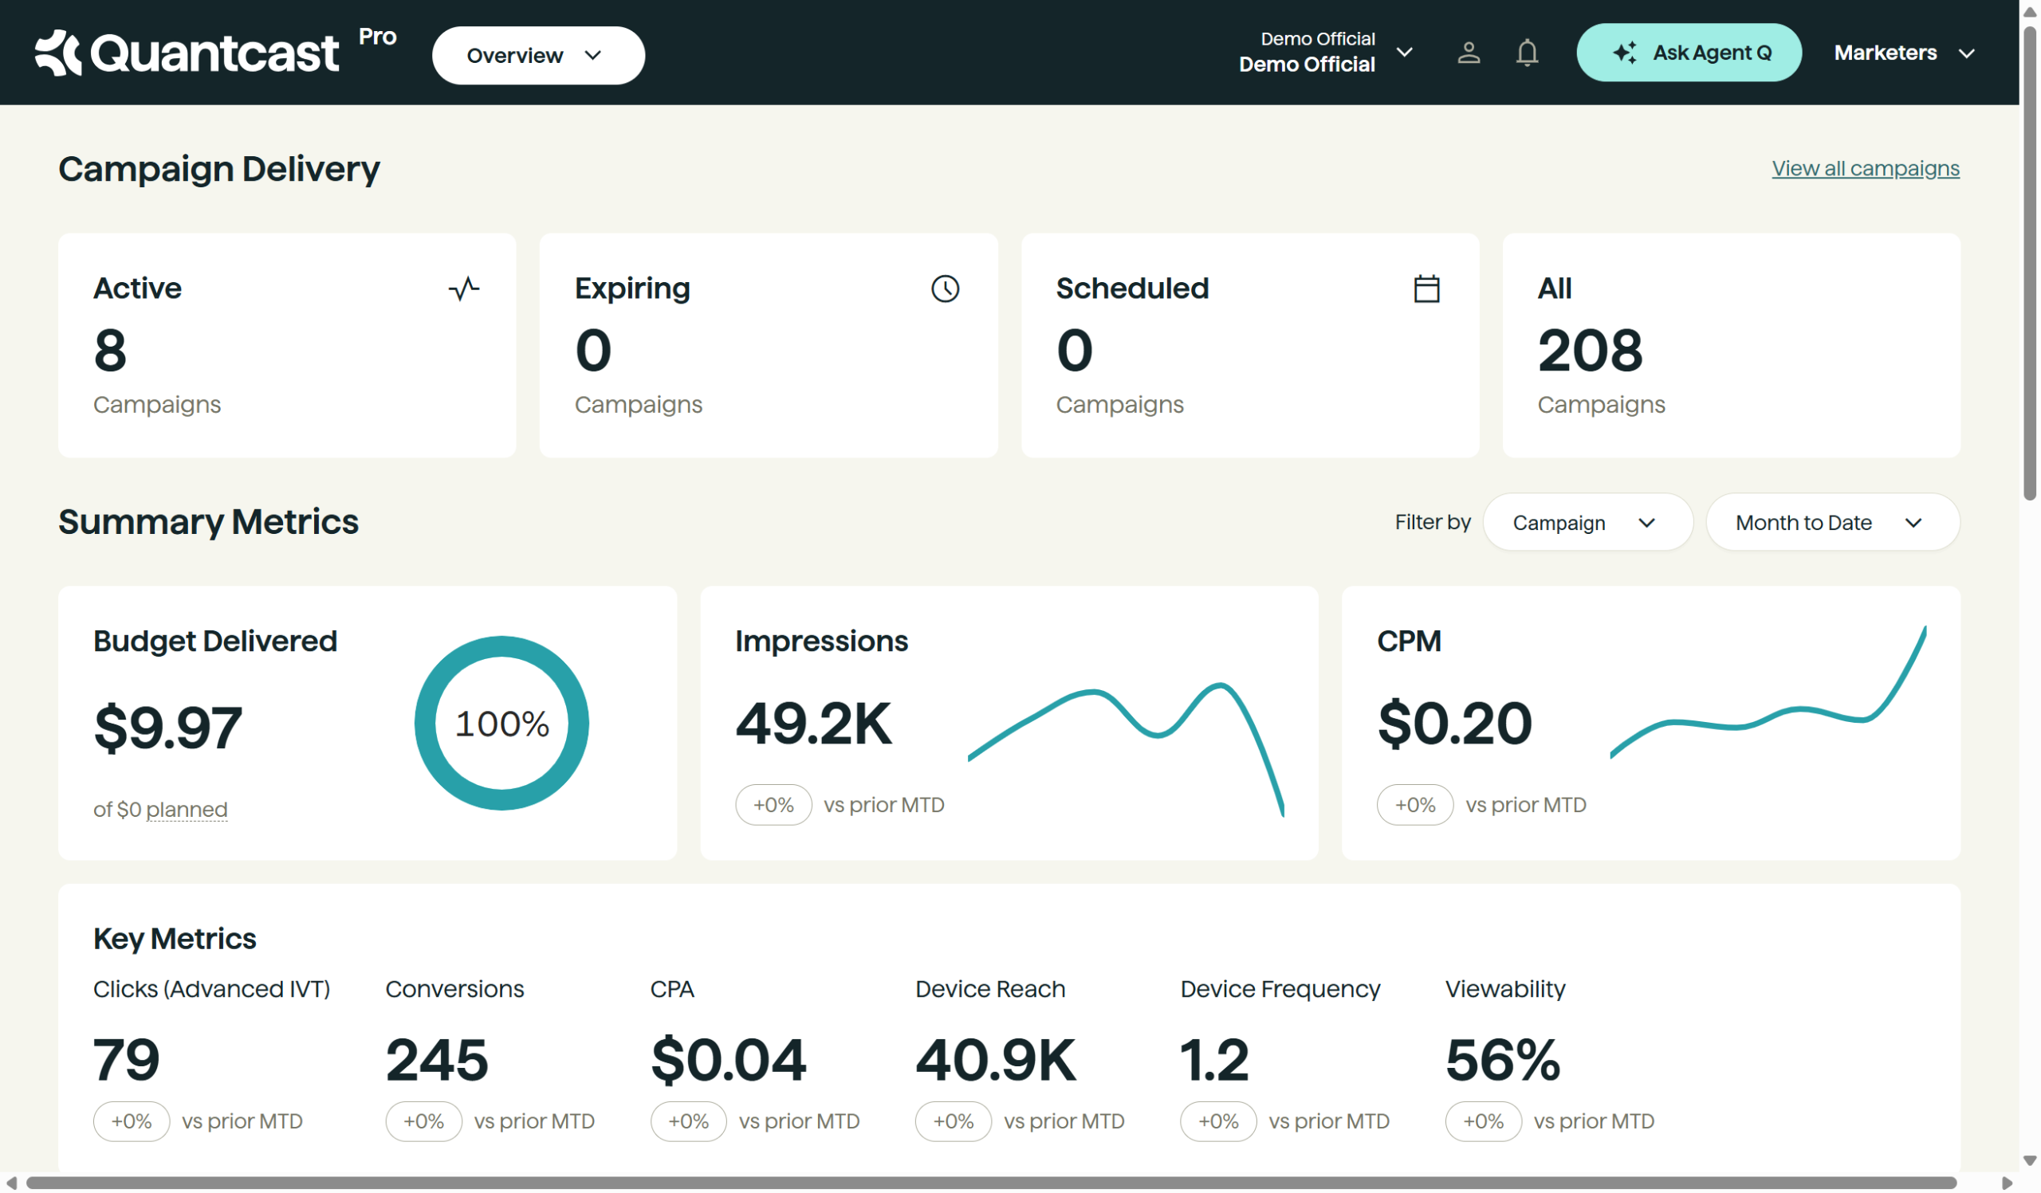Click the sparkle icon in Ask Agent Q
Image resolution: width=2041 pixels, height=1193 pixels.
[x=1625, y=53]
